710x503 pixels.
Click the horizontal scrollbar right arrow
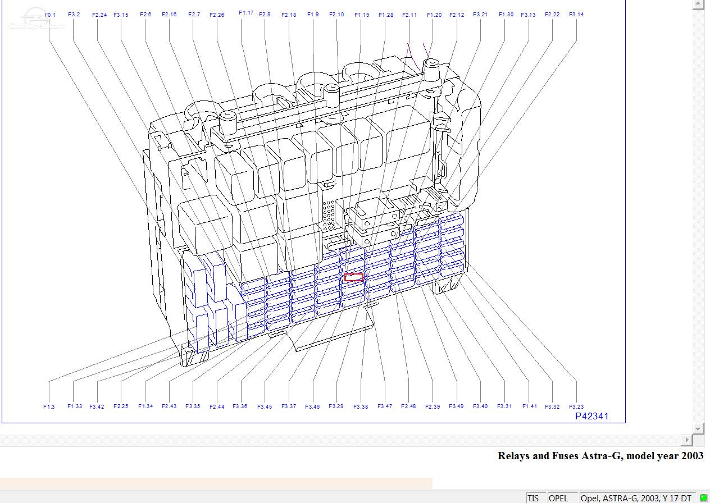687,440
